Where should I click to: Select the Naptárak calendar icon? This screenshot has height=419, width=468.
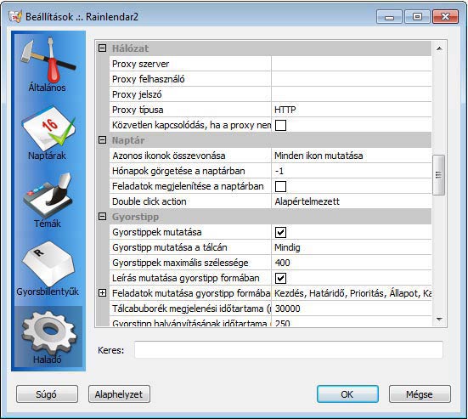pyautogui.click(x=48, y=133)
